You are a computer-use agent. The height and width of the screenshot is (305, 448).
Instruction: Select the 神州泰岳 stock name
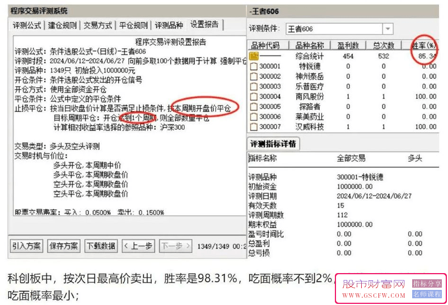click(x=310, y=76)
